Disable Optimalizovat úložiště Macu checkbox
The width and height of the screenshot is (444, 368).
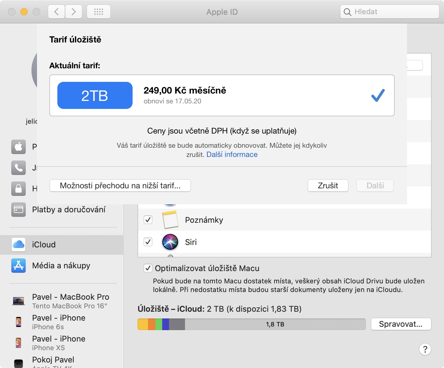click(148, 268)
